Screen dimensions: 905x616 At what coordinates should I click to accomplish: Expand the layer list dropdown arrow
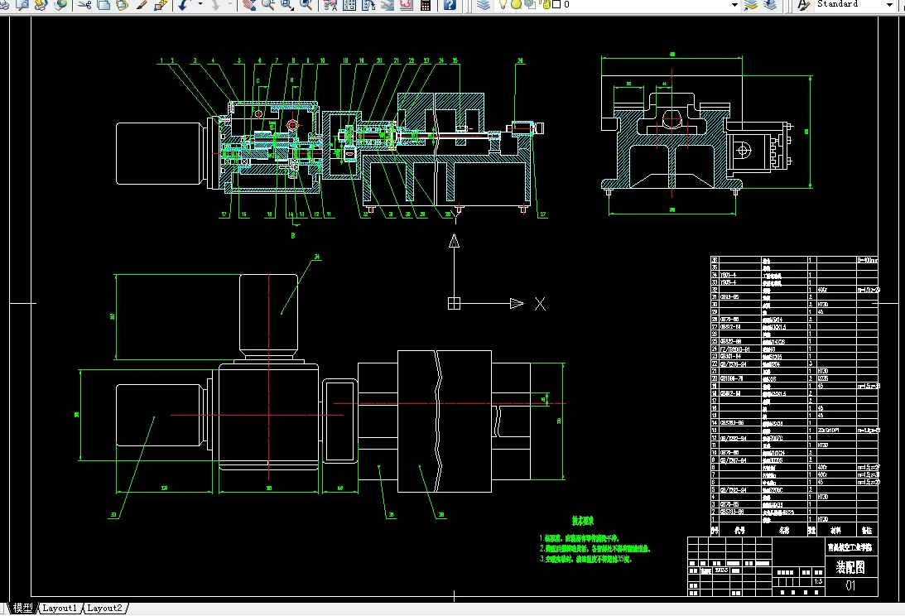coord(734,5)
